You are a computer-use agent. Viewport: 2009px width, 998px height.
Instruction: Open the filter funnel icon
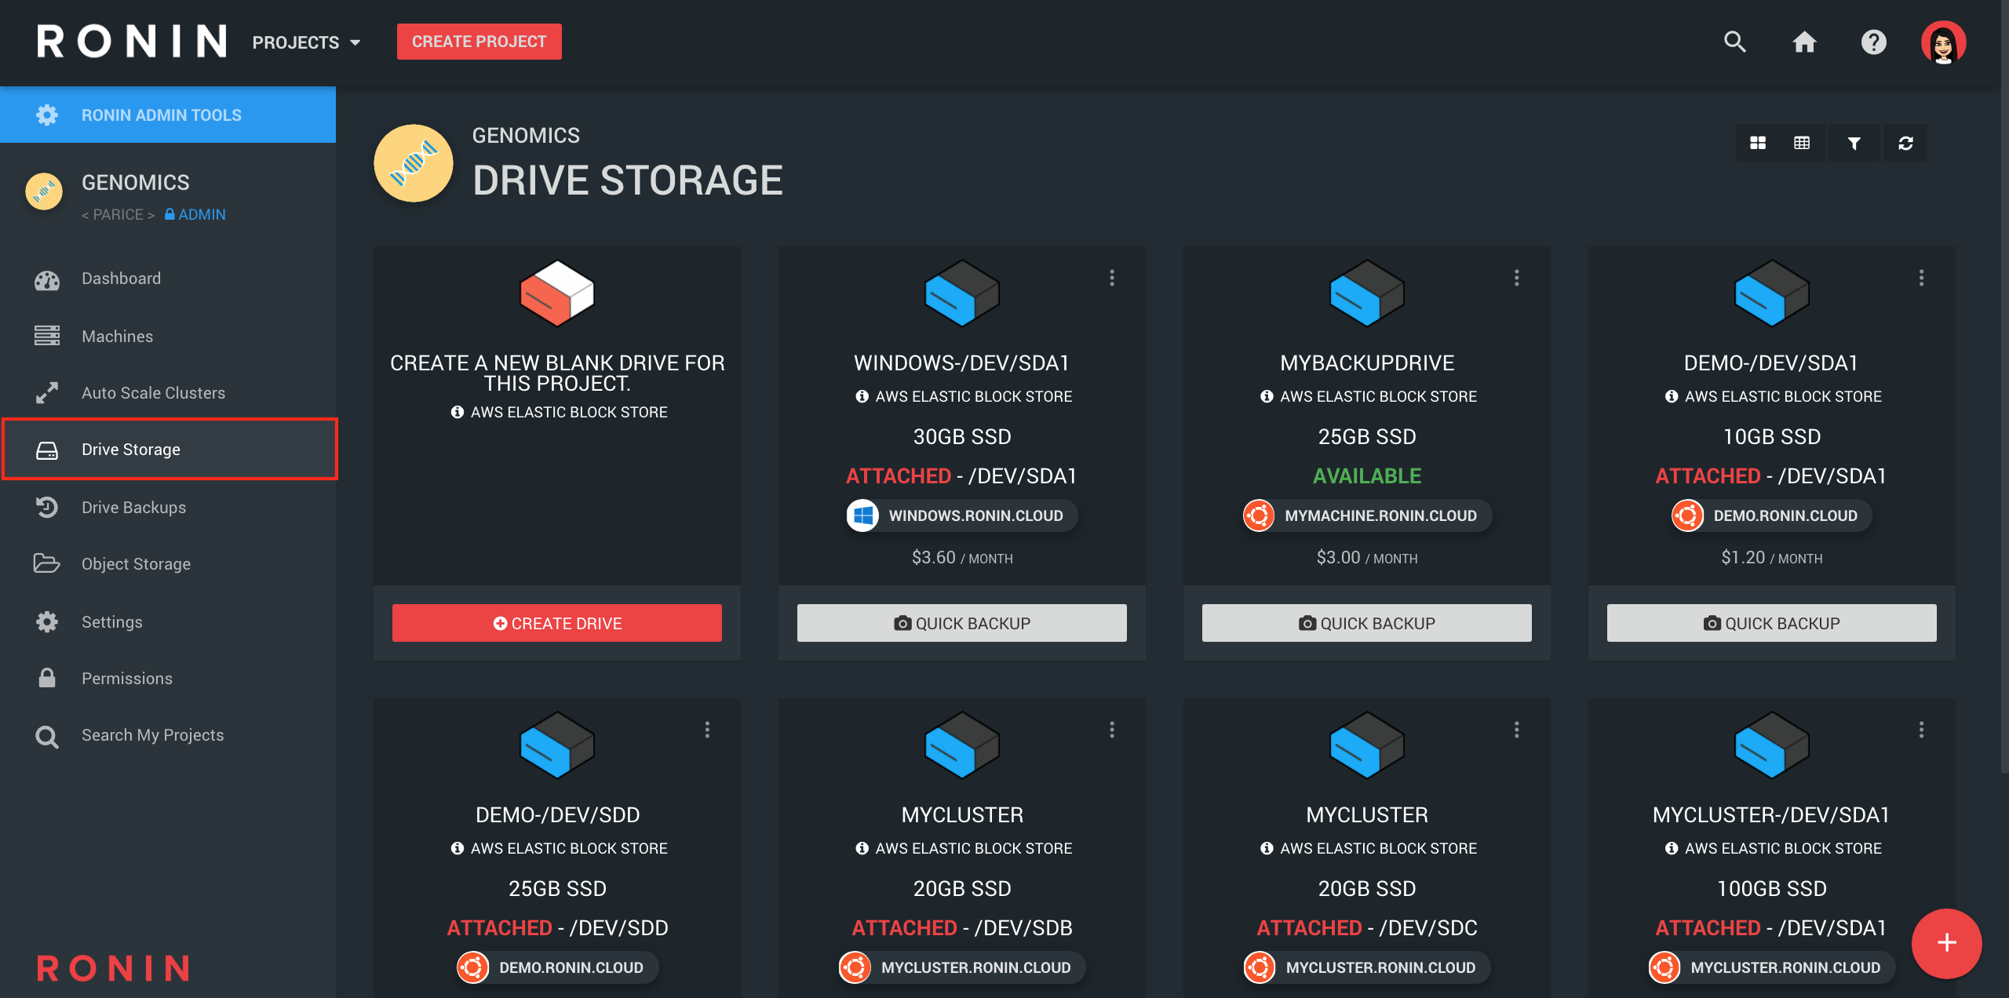1854,143
